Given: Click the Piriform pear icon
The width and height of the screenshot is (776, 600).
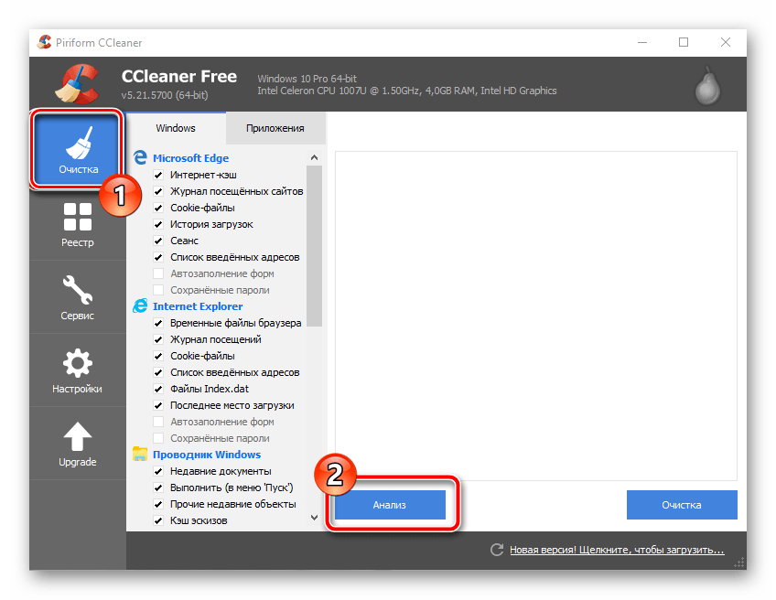Looking at the screenshot, I should [x=707, y=86].
